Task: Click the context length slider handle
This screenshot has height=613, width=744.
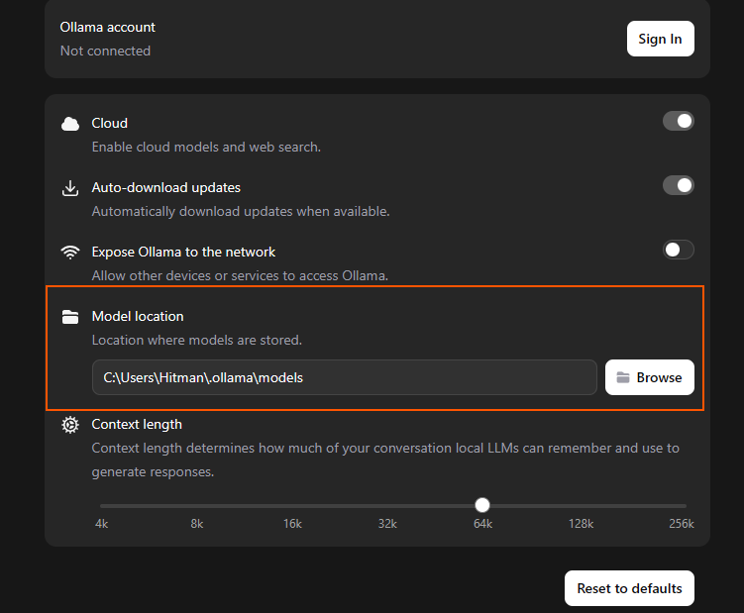Action: tap(482, 505)
